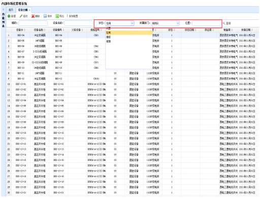
Task: Click the 保存配置 toolbar button
Action: 73,16
